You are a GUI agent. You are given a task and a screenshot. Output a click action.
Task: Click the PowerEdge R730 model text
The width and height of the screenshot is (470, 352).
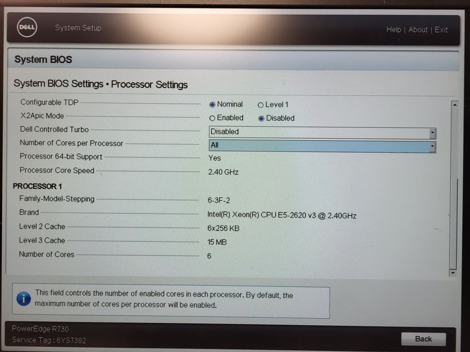click(40, 329)
